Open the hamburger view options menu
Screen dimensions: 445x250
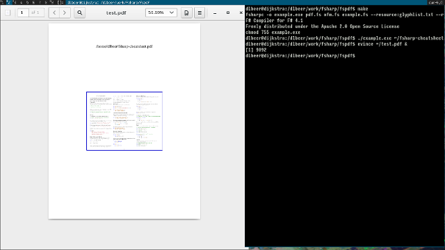tap(200, 12)
